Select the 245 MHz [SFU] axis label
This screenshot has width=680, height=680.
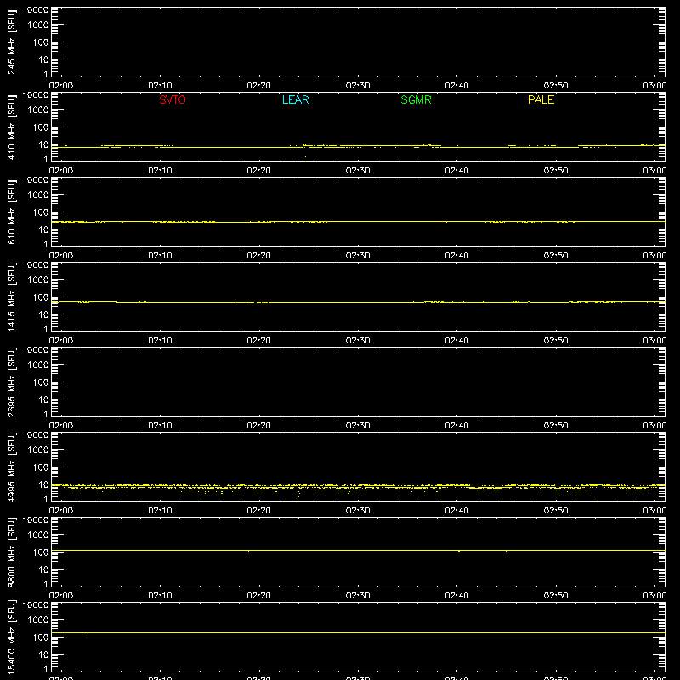(x=11, y=42)
